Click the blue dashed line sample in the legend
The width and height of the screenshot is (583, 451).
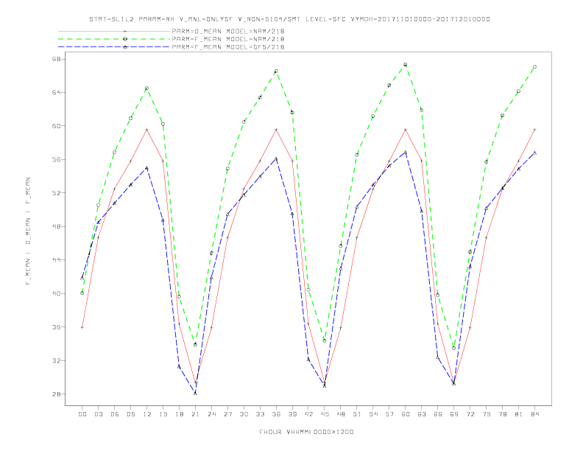click(x=114, y=47)
